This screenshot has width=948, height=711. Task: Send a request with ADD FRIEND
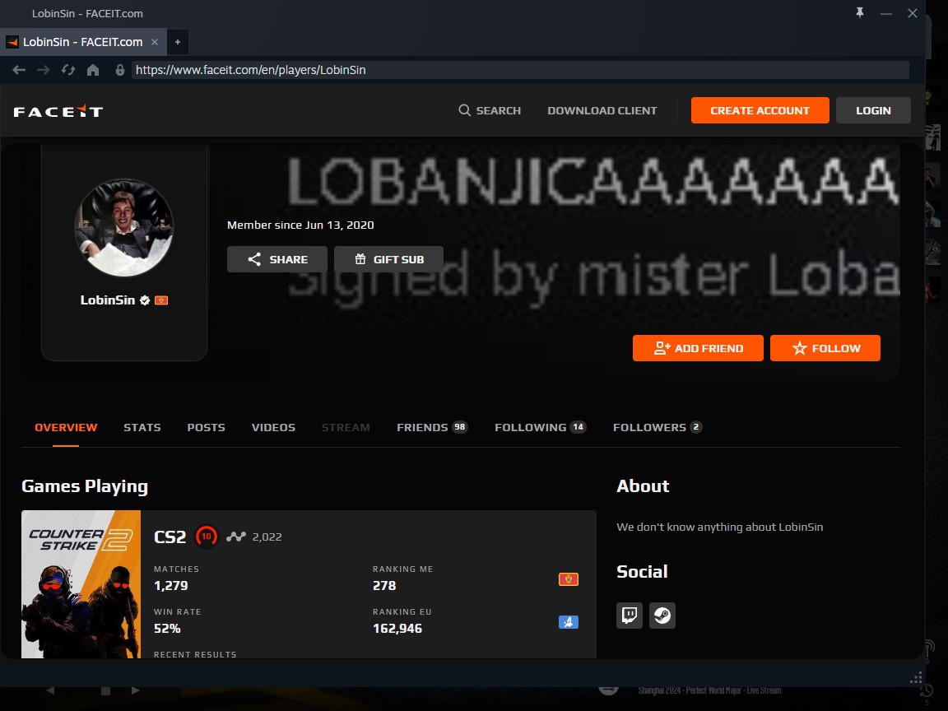tap(699, 348)
